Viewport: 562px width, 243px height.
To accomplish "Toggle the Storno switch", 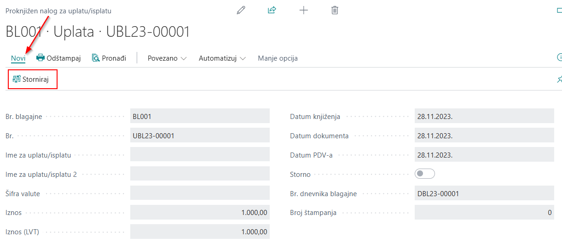I will pos(425,174).
